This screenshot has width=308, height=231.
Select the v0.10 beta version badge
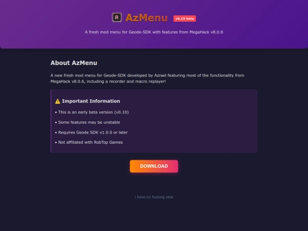pyautogui.click(x=184, y=18)
